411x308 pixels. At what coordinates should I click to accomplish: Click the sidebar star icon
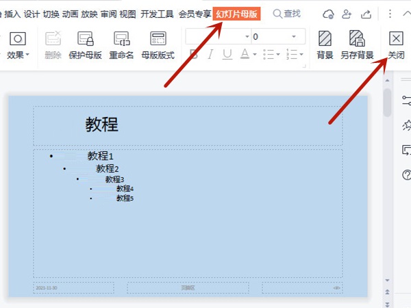[x=406, y=125]
